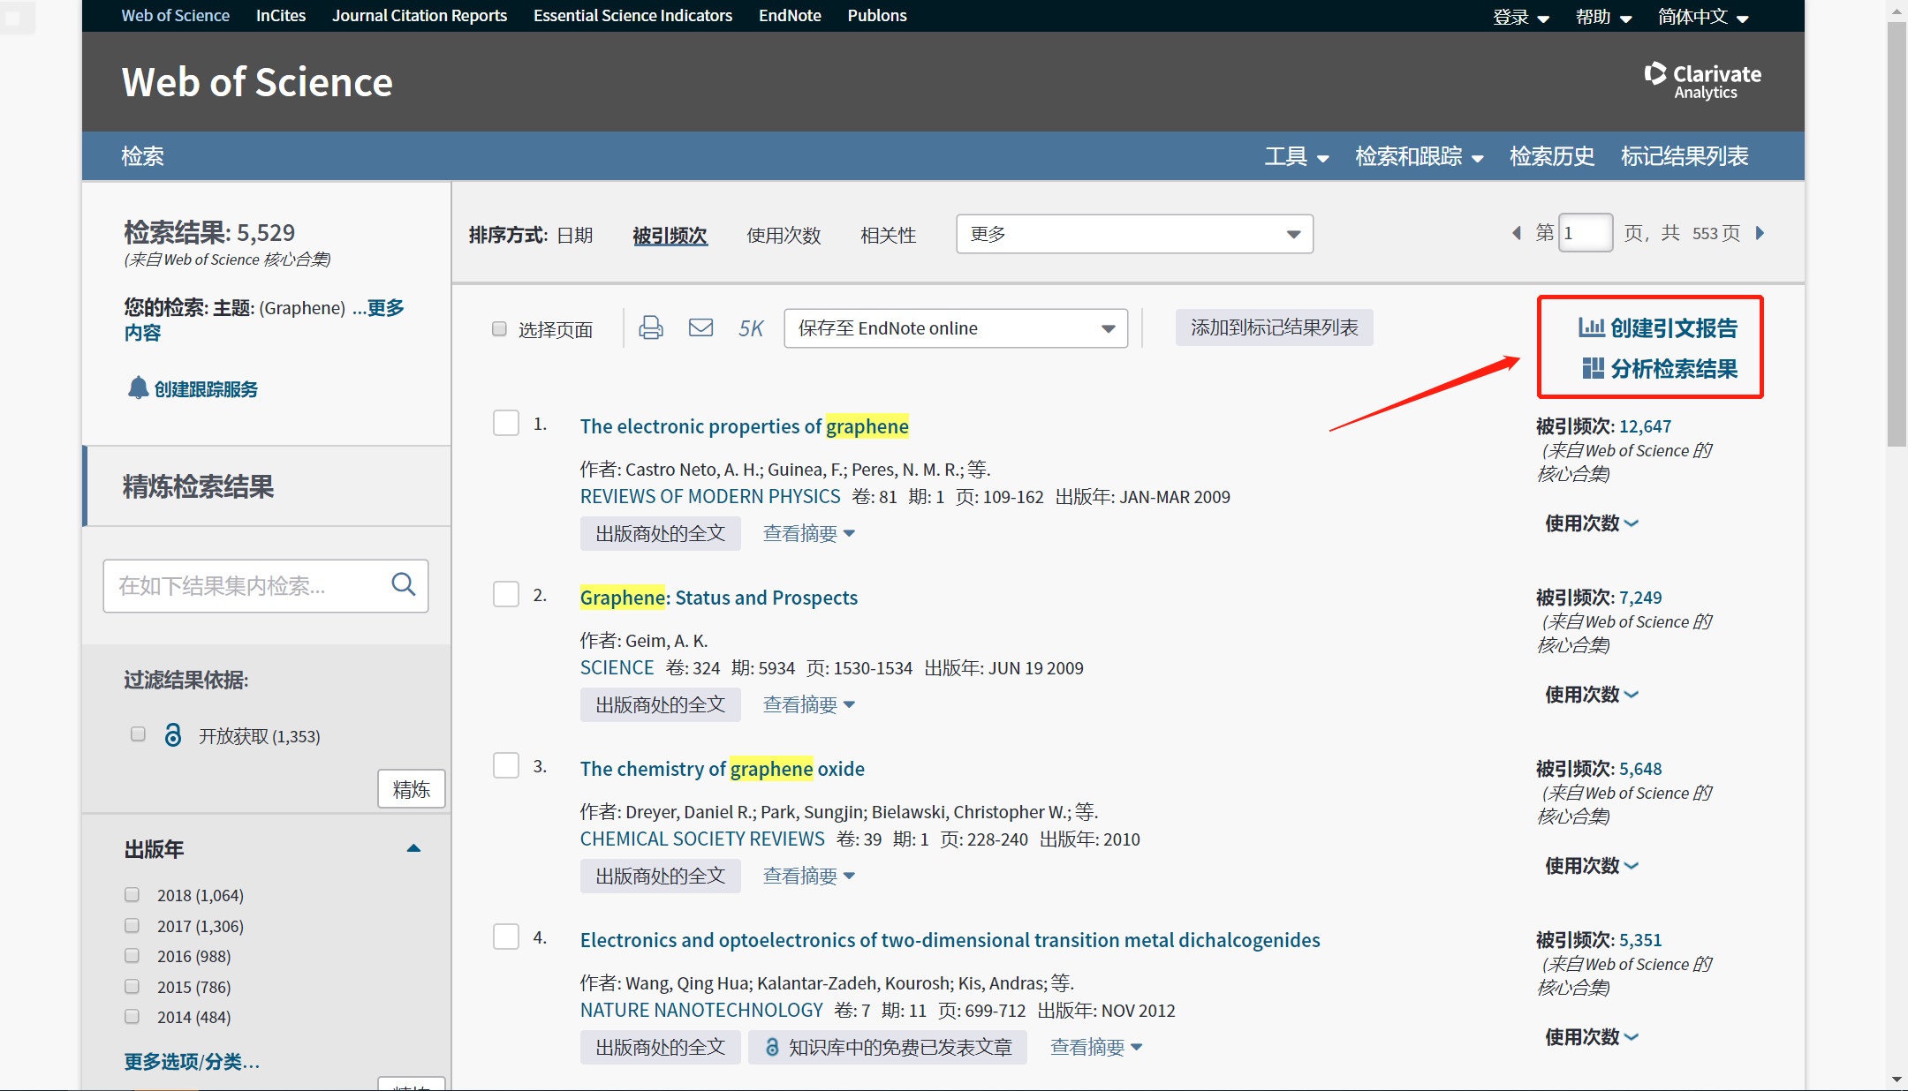Click the create citation report chart icon
1908x1091 pixels.
[x=1591, y=327]
